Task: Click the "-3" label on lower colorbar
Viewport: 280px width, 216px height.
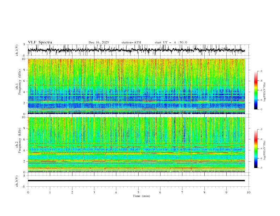Action: coord(261,130)
